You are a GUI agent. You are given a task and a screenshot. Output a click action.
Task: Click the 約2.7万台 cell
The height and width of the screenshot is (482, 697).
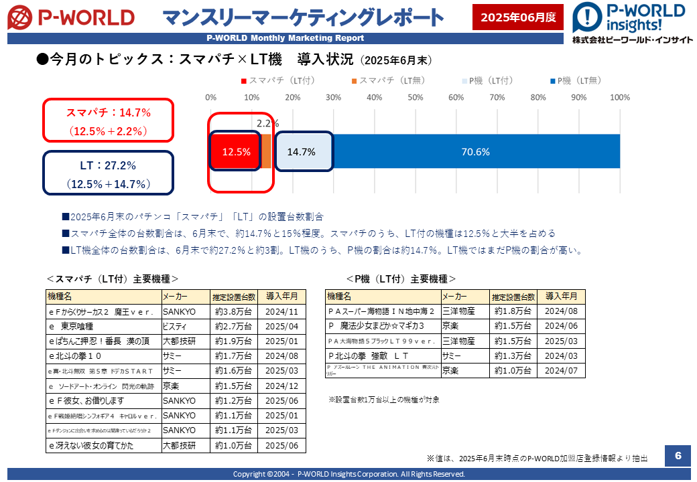tap(234, 327)
